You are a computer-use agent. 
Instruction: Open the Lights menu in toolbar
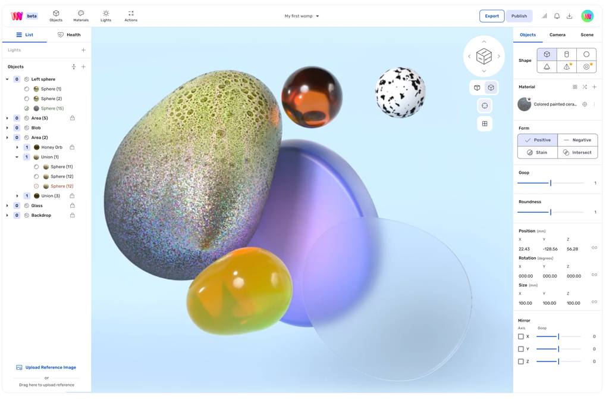pyautogui.click(x=106, y=15)
